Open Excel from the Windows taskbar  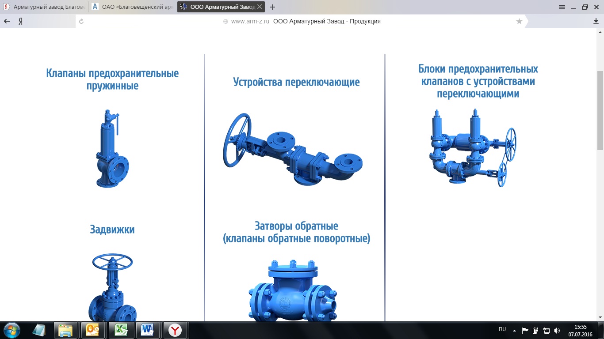(120, 330)
